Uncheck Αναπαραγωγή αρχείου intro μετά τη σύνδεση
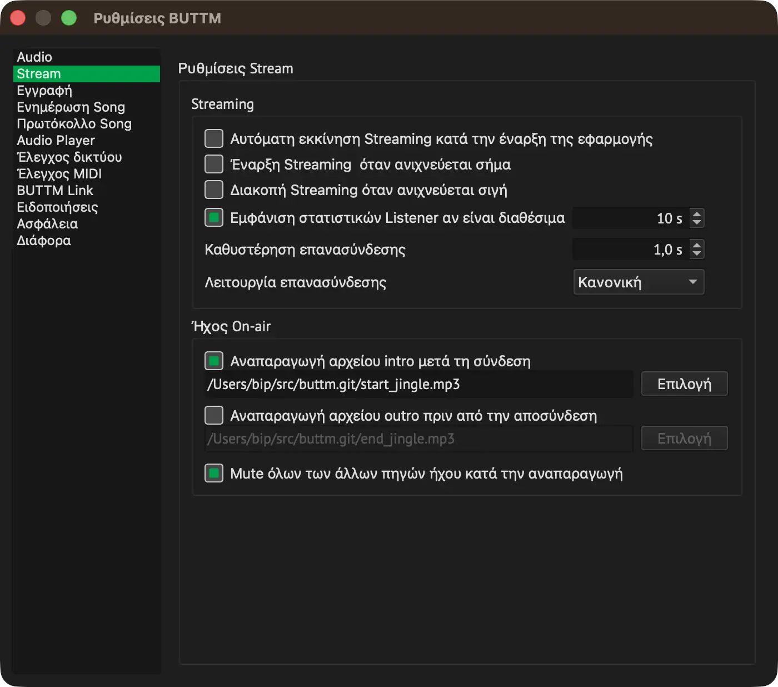The height and width of the screenshot is (687, 778). [x=214, y=361]
